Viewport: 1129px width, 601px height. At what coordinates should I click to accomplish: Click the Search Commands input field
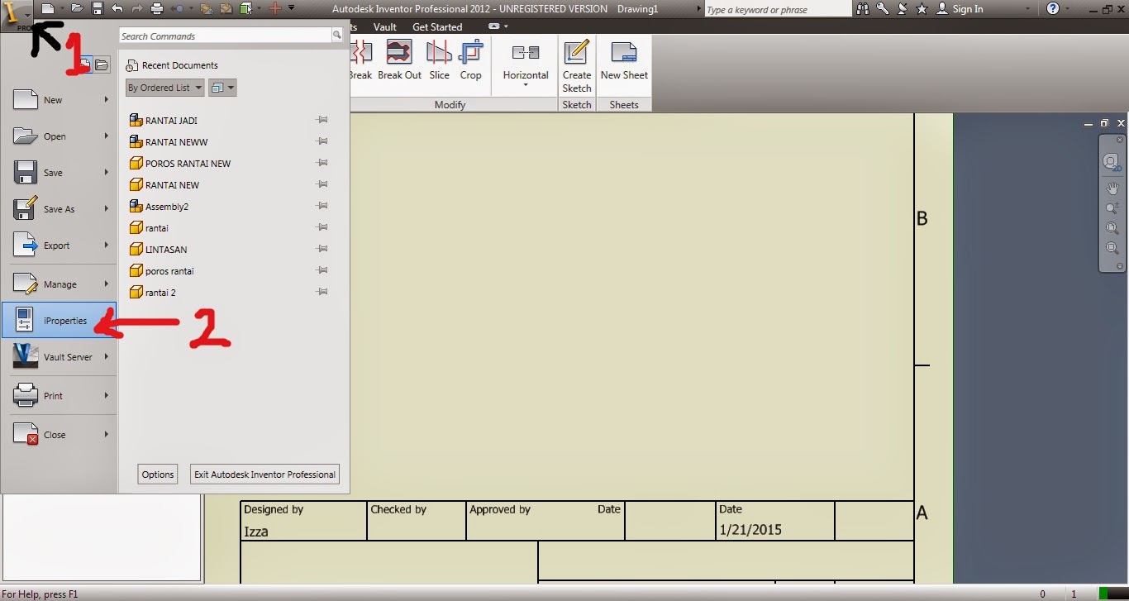point(225,36)
